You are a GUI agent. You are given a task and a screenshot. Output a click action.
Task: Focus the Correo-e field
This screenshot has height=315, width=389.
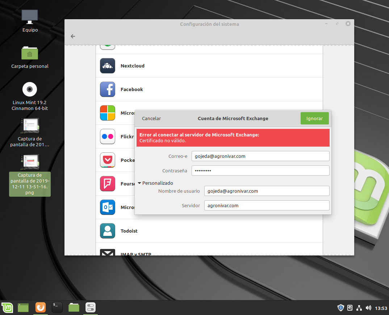[x=260, y=156]
